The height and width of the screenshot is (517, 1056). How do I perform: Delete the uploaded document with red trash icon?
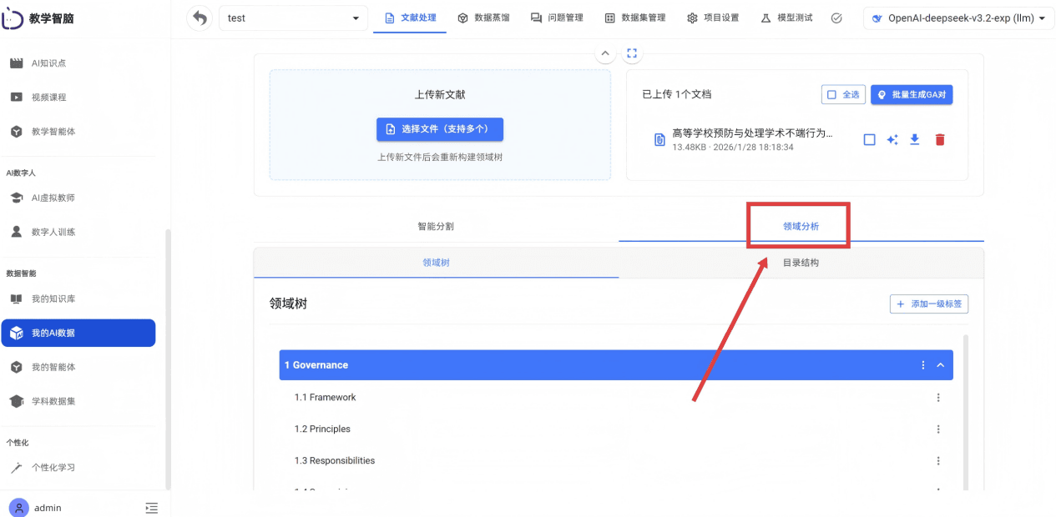(x=940, y=139)
